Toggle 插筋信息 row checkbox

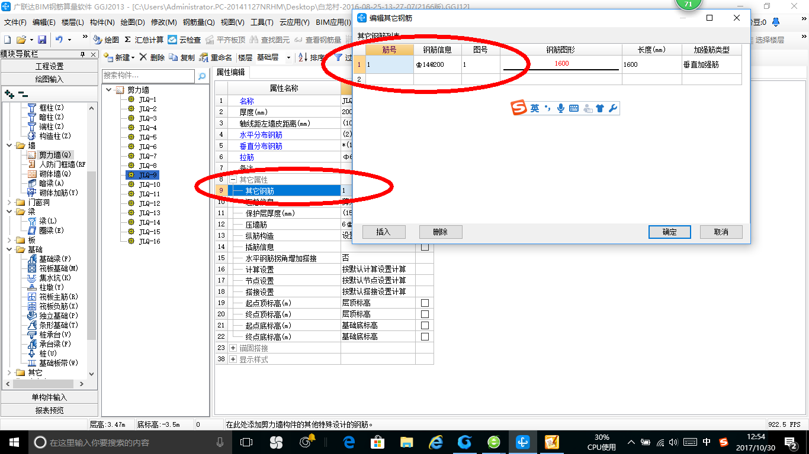coord(425,247)
